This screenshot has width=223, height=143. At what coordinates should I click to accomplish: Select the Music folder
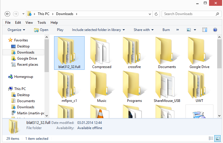102,87
